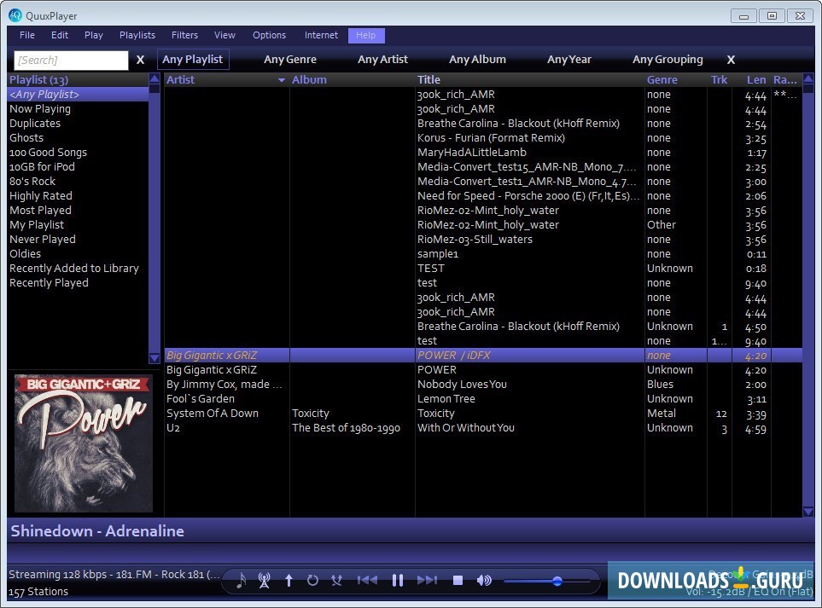Clear the search box with X button
Image resolution: width=822 pixels, height=608 pixels.
click(141, 60)
